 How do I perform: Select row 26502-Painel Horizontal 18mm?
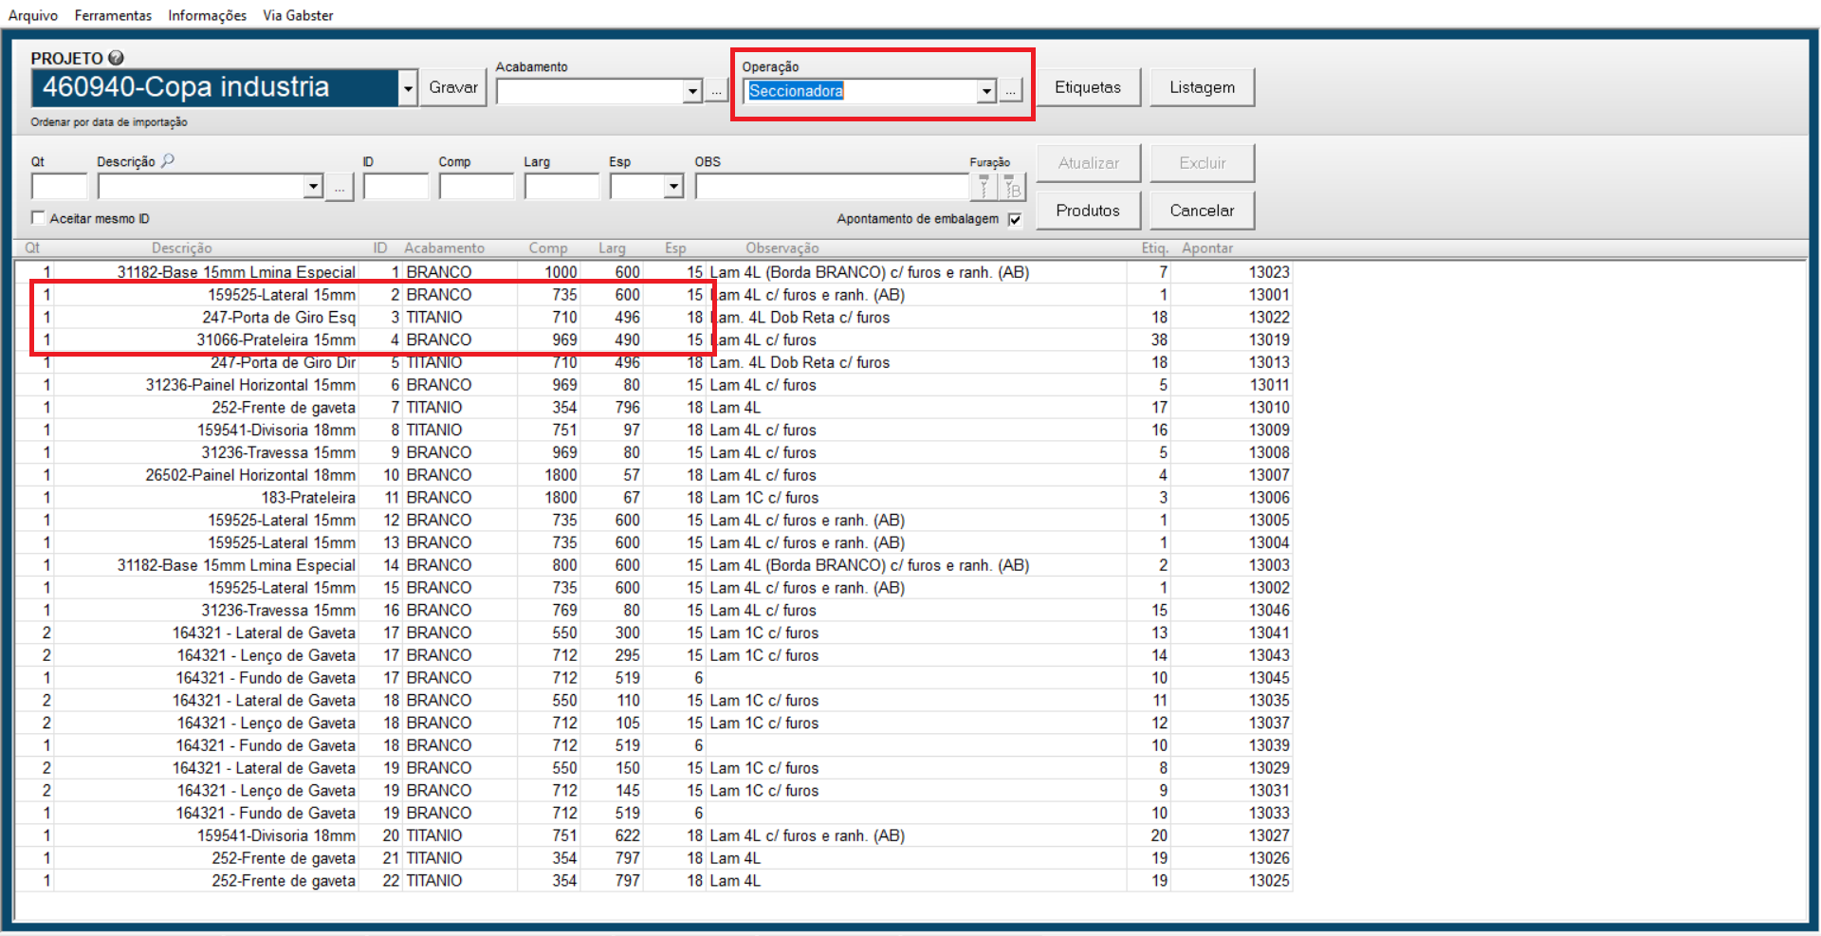pyautogui.click(x=653, y=476)
